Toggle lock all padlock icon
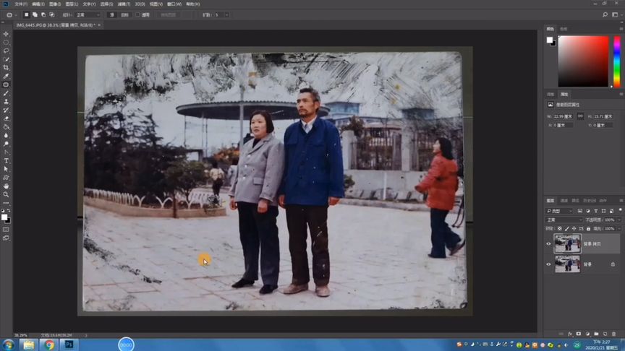625x351 pixels. coord(588,229)
